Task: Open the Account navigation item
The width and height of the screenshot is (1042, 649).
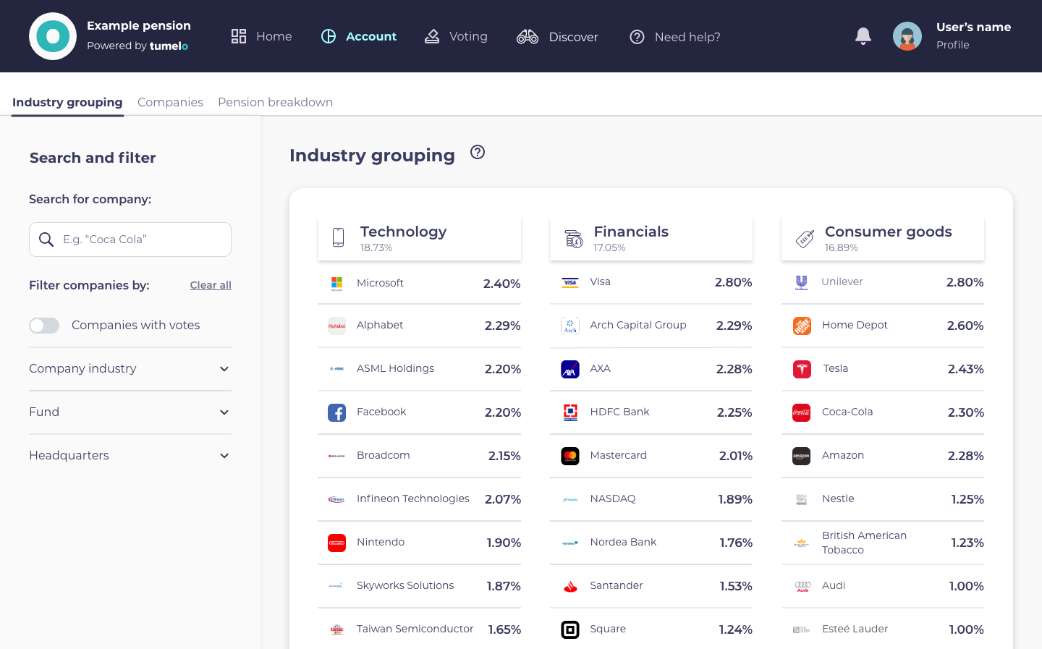Action: 359,36
